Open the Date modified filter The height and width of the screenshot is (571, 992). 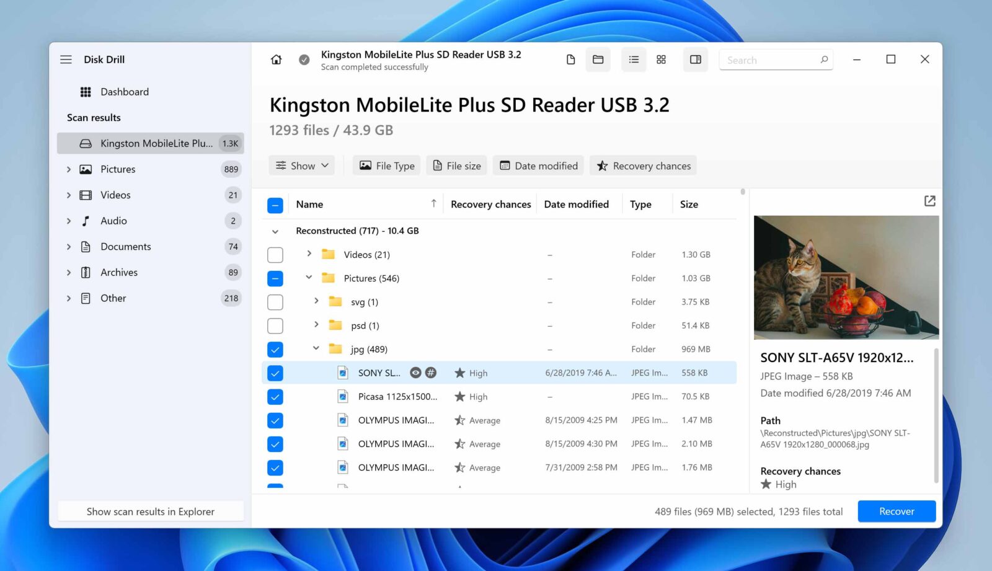pos(538,165)
